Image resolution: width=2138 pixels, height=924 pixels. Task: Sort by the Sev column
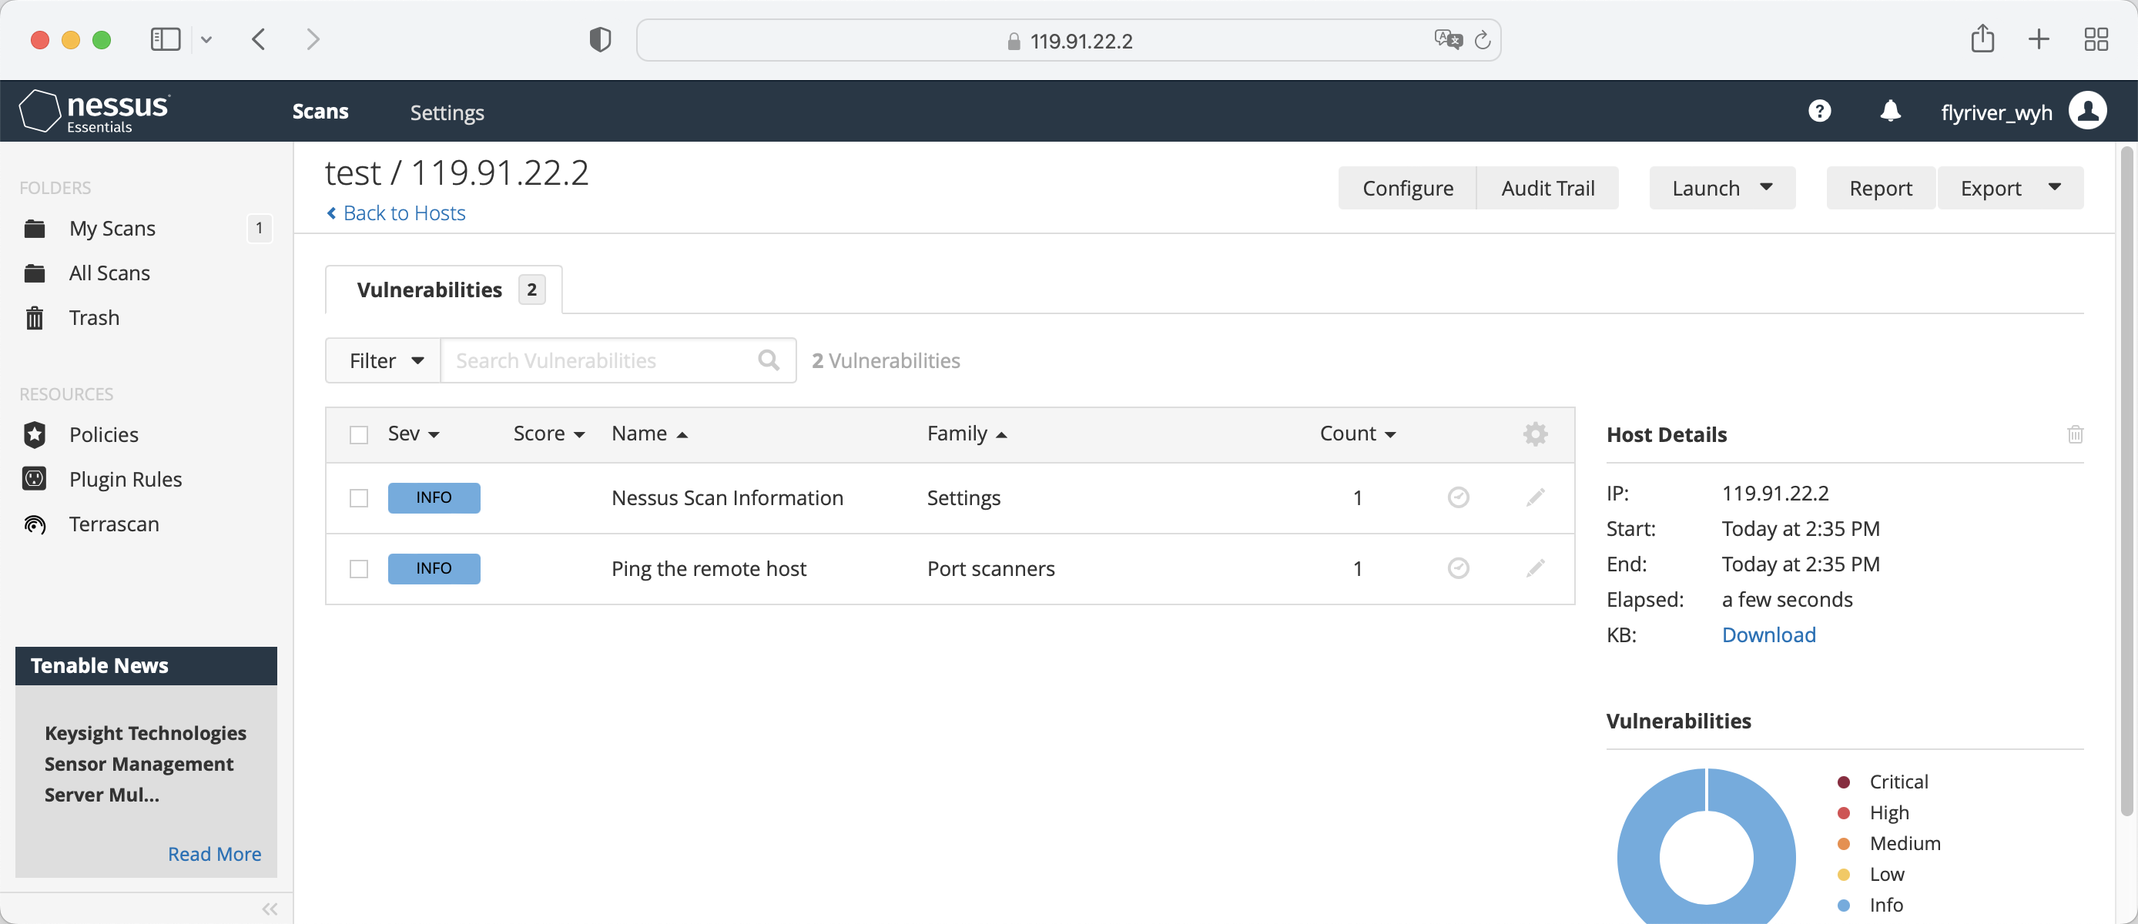tap(414, 434)
